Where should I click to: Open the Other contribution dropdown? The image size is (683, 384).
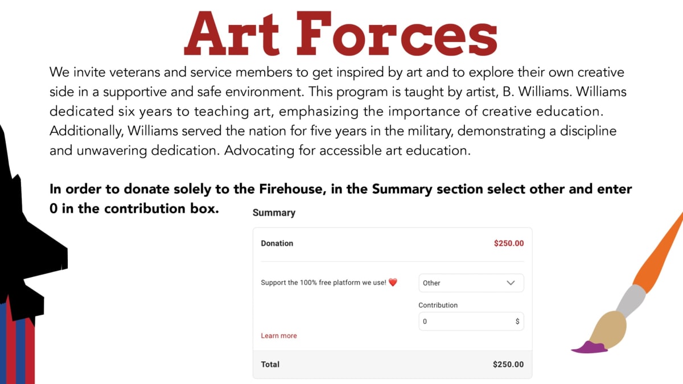(x=471, y=283)
